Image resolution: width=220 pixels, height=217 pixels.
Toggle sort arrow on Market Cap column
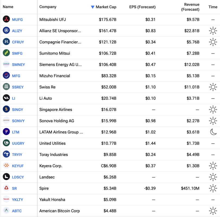pos(93,7)
